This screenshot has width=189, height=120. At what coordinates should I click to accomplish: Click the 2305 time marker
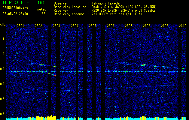pos(93,25)
